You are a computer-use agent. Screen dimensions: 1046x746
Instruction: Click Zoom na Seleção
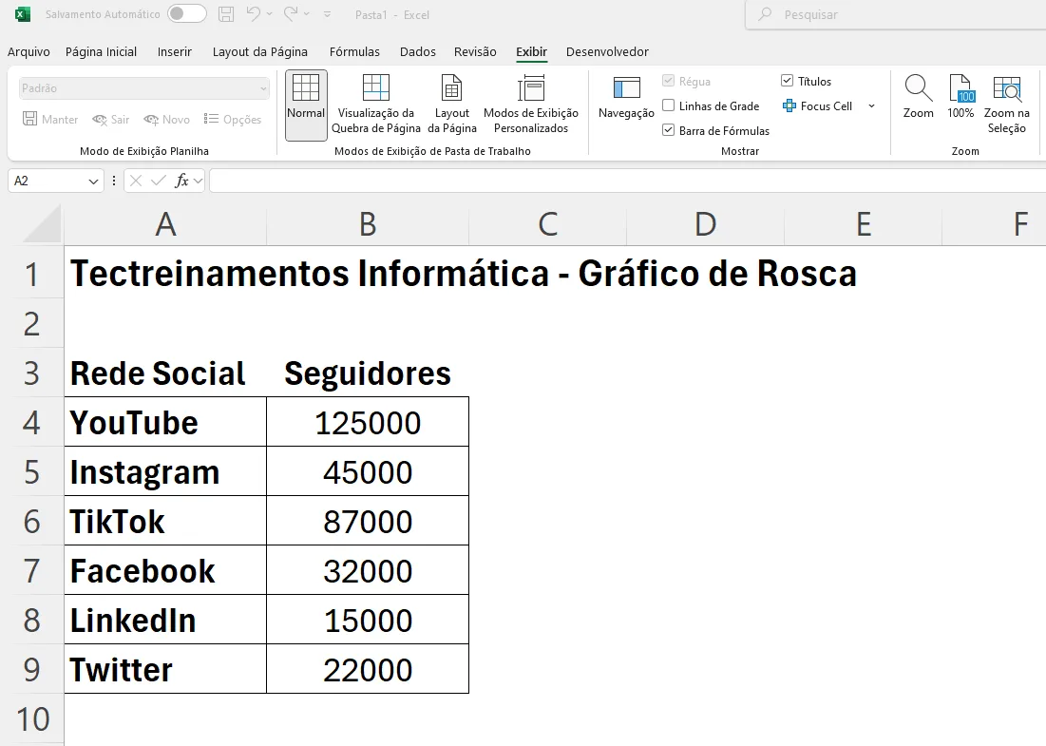click(1007, 104)
